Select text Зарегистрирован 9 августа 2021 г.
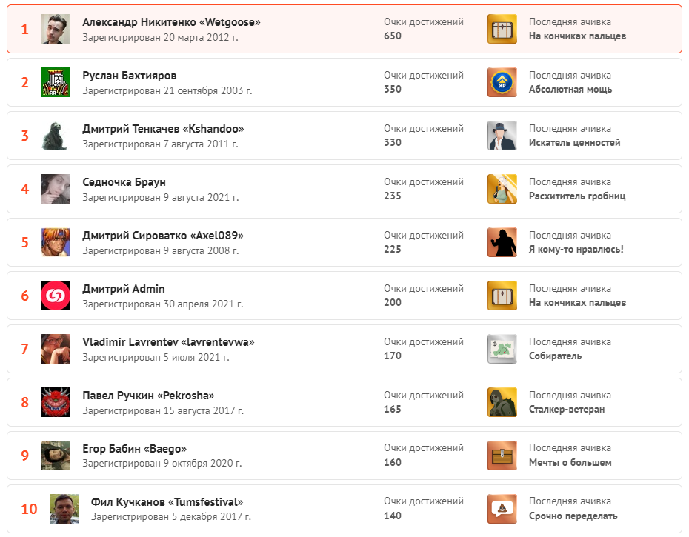 coord(161,197)
